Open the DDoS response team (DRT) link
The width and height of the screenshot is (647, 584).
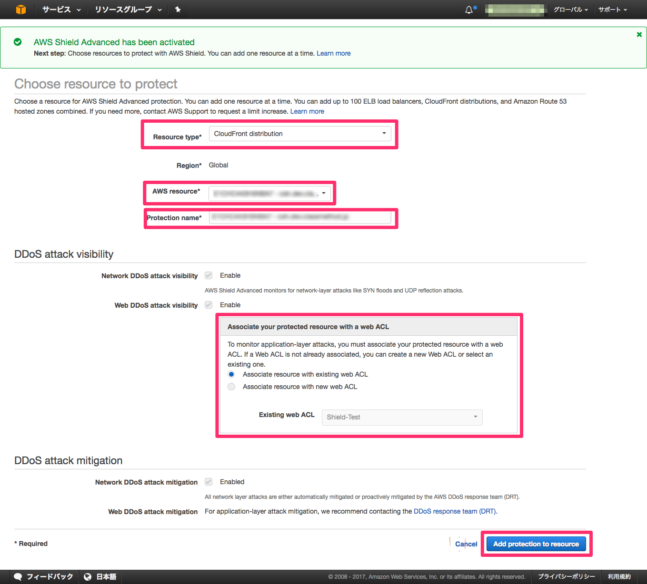454,511
